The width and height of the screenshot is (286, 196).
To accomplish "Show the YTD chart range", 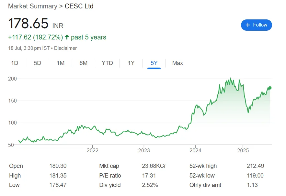I will tap(107, 63).
